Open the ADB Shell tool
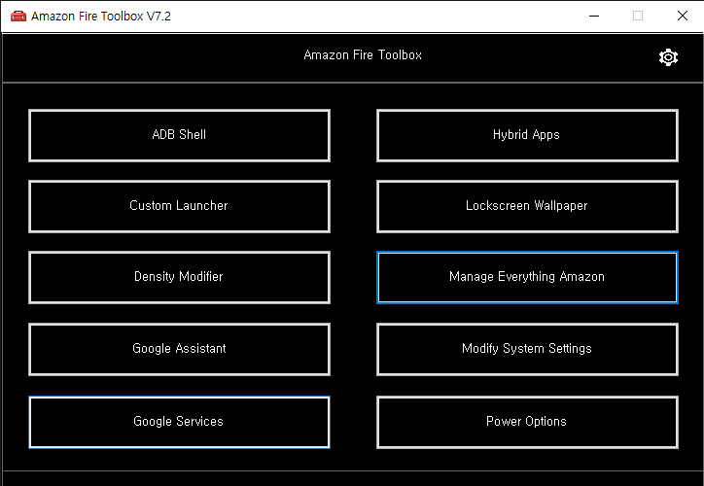Viewport: 704px width, 486px height. pyautogui.click(x=179, y=135)
